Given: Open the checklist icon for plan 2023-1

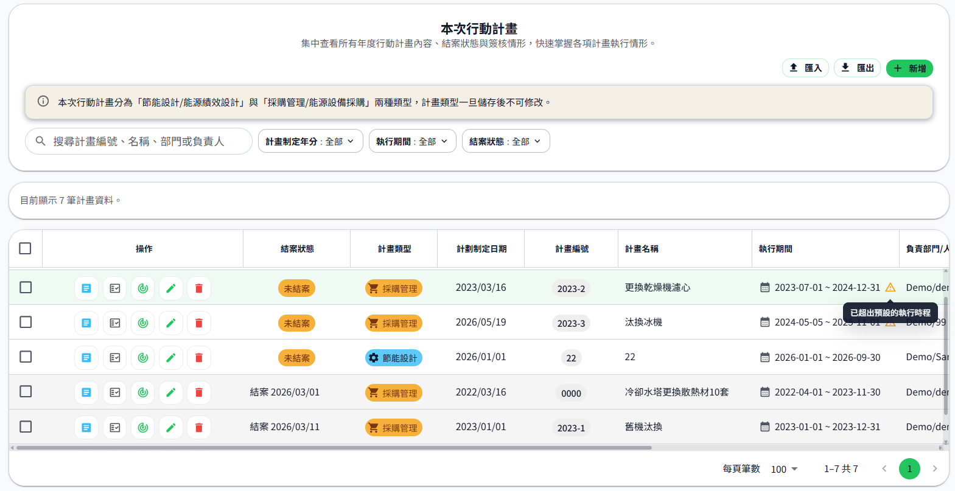Looking at the screenshot, I should [x=115, y=428].
